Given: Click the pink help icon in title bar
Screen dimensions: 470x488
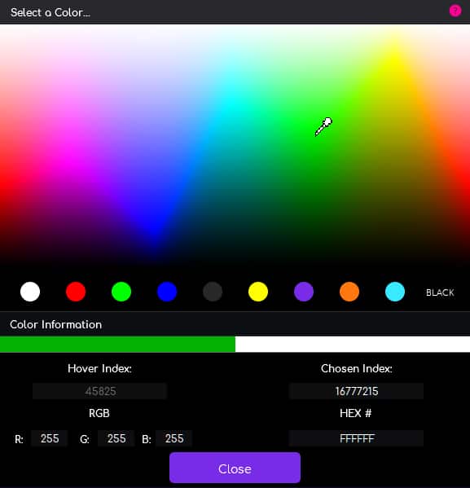Looking at the screenshot, I should coord(455,11).
